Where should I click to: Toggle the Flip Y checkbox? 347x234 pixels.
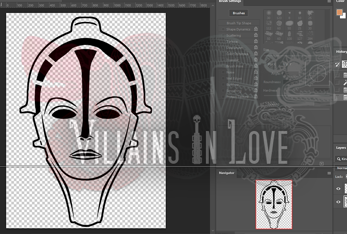click(281, 64)
